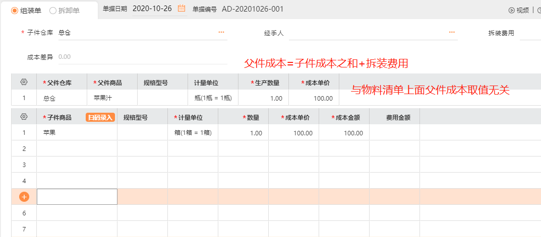The image size is (541, 237).
Task: Open the calendar picker for 单据日期
Action: (182, 9)
